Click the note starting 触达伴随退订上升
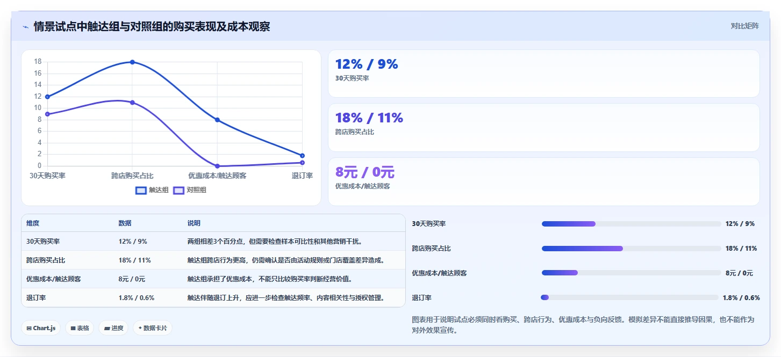Viewport: 781px width, 357px height. tap(286, 298)
